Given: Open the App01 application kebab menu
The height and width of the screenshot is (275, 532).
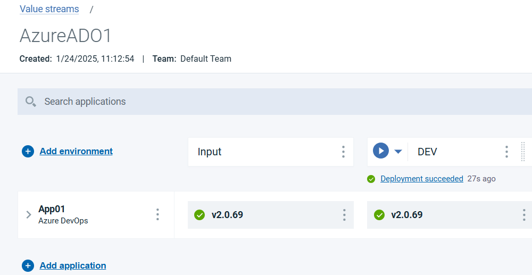Looking at the screenshot, I should click(157, 214).
